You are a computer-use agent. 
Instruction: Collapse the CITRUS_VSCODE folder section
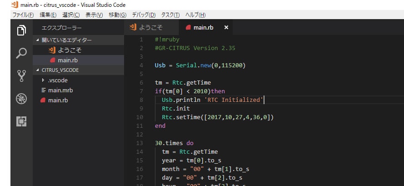[78, 70]
